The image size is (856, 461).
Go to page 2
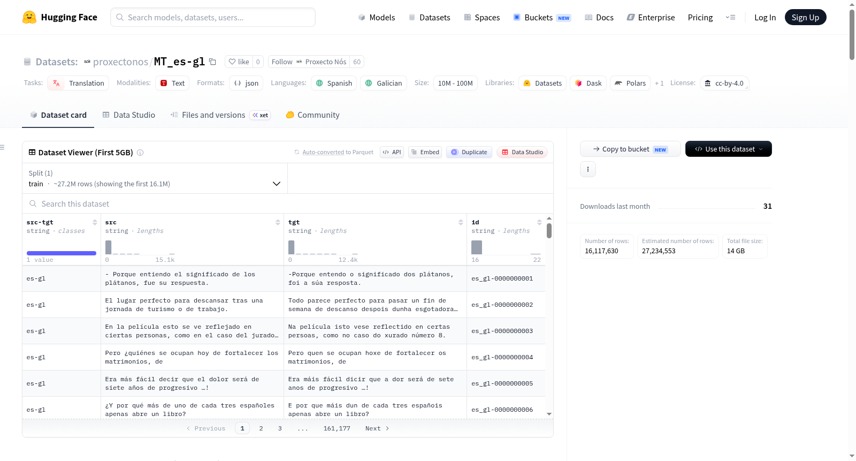tap(261, 428)
